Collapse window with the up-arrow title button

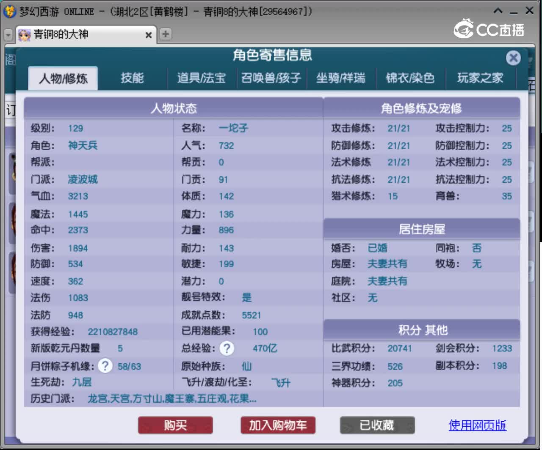tap(498, 11)
